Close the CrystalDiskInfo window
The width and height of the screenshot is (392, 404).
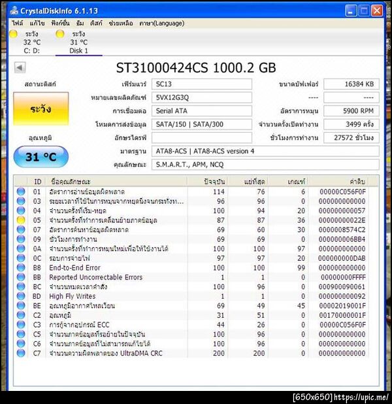pos(377,10)
